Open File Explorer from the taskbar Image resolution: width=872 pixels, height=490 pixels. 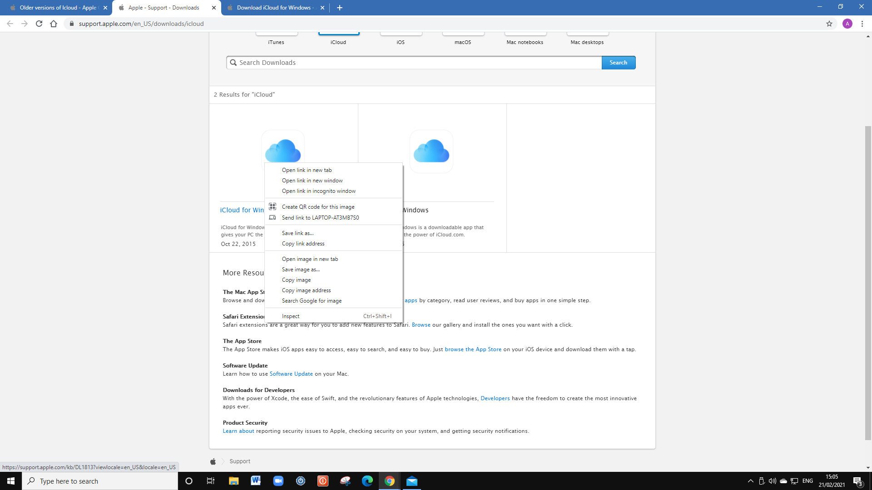tap(233, 481)
